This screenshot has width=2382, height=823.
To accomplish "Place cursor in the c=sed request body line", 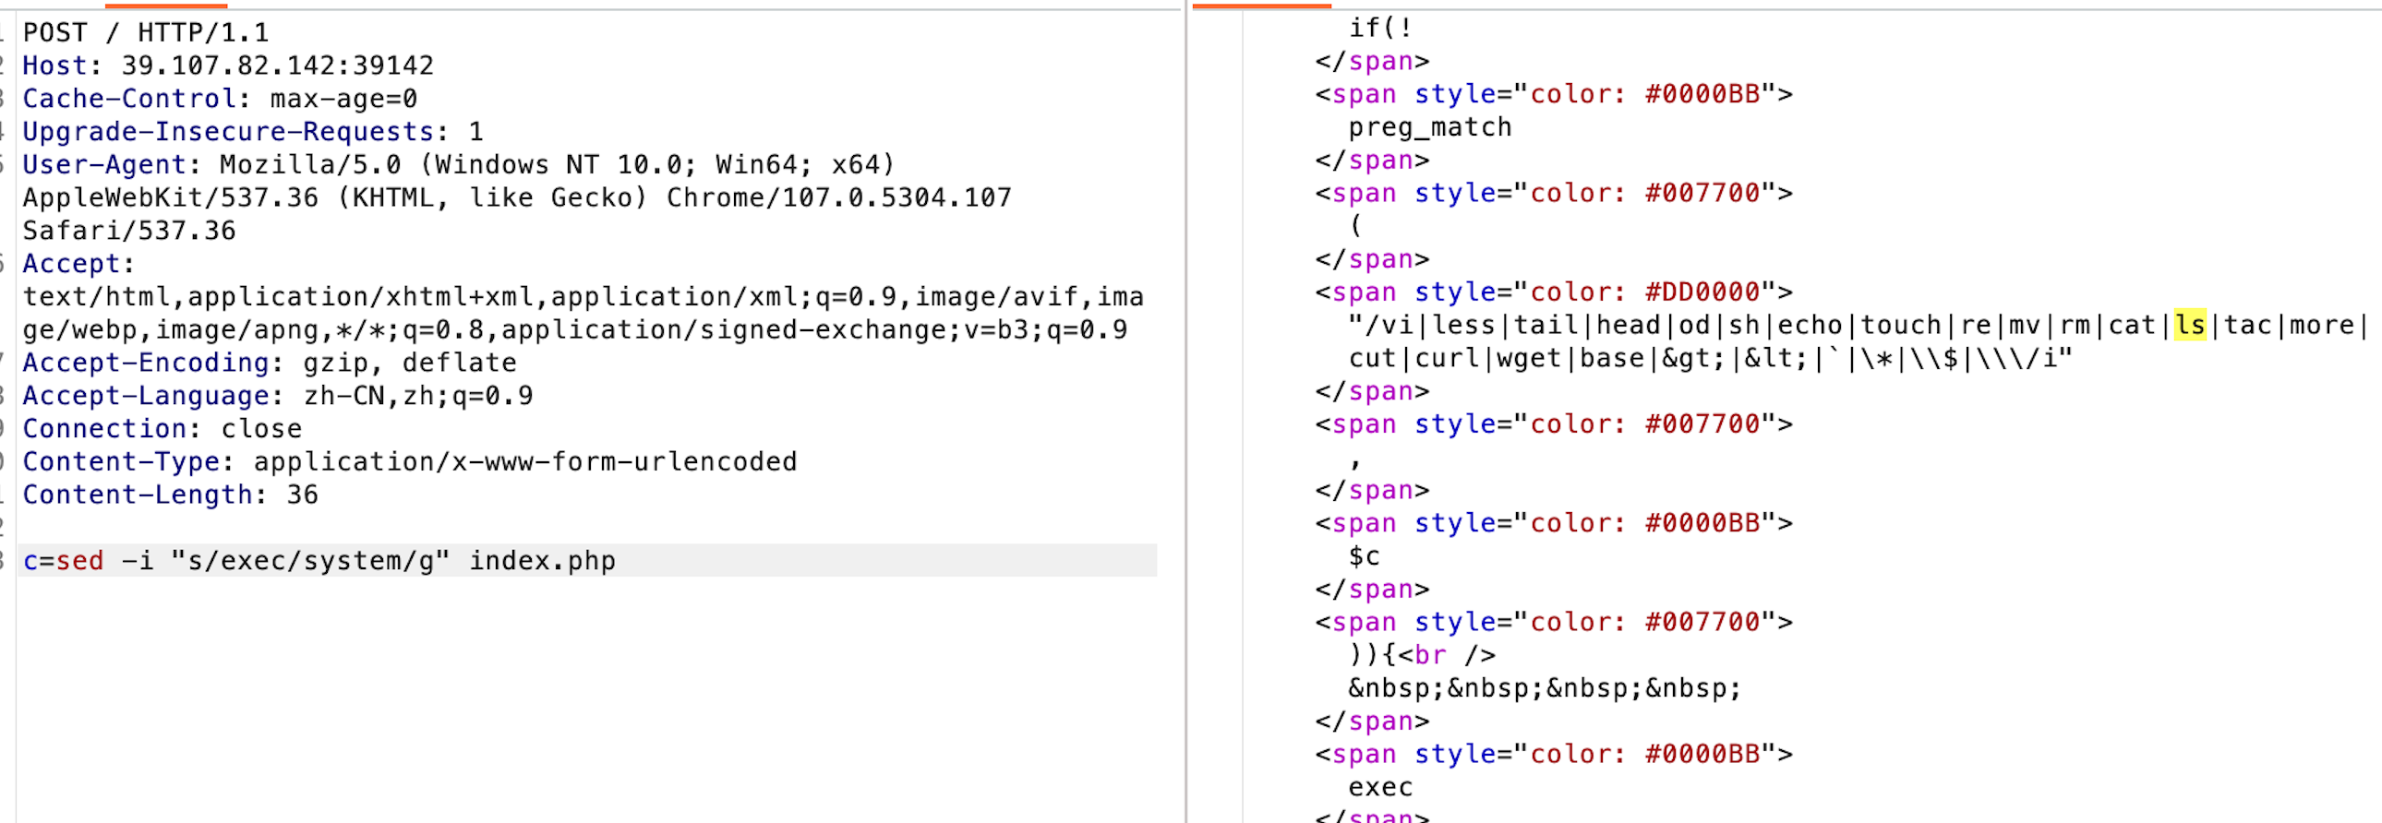I will [586, 561].
